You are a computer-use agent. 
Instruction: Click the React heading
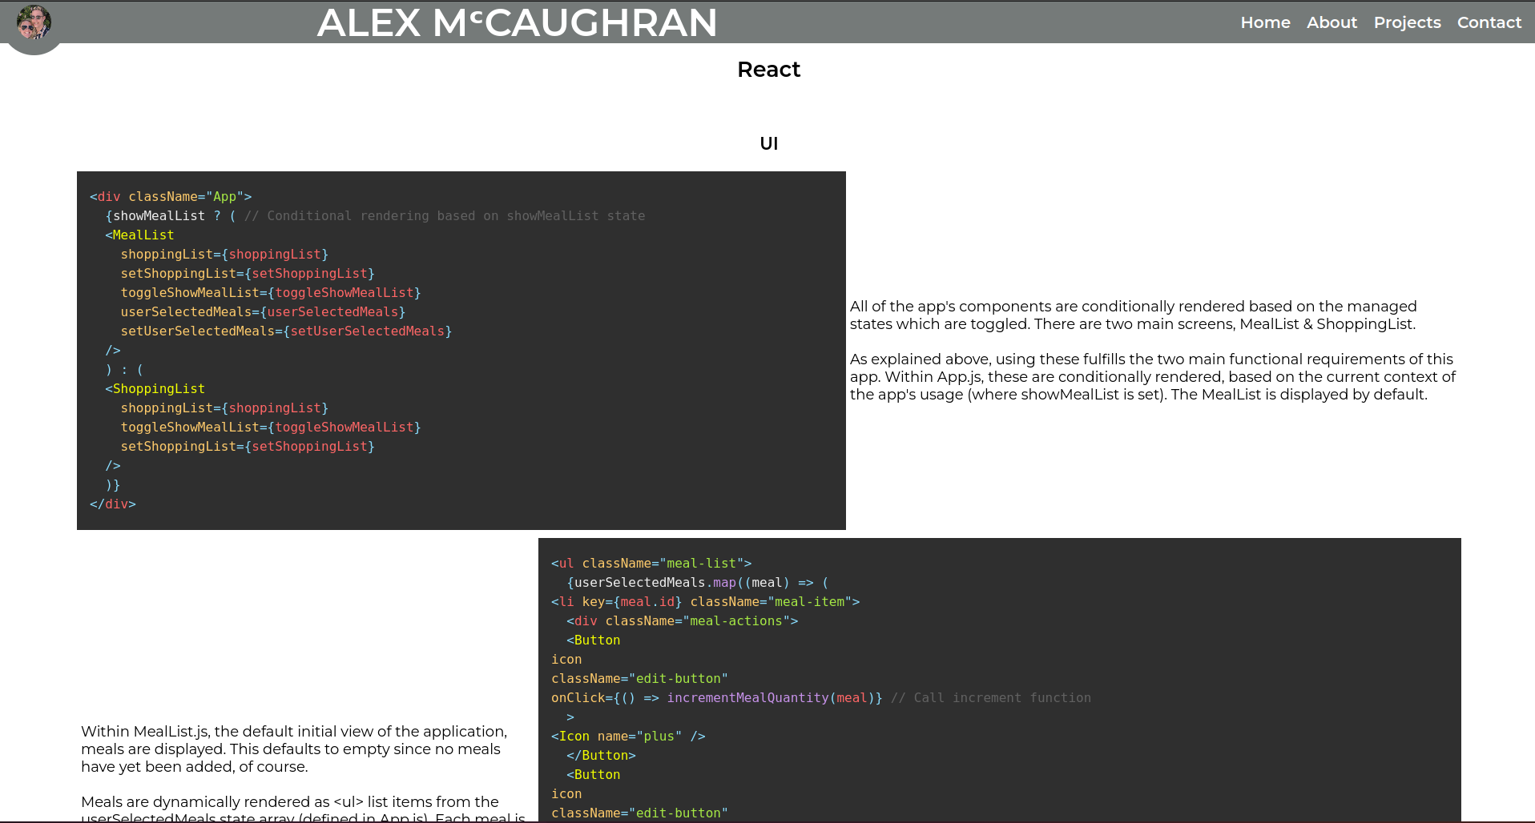[768, 70]
